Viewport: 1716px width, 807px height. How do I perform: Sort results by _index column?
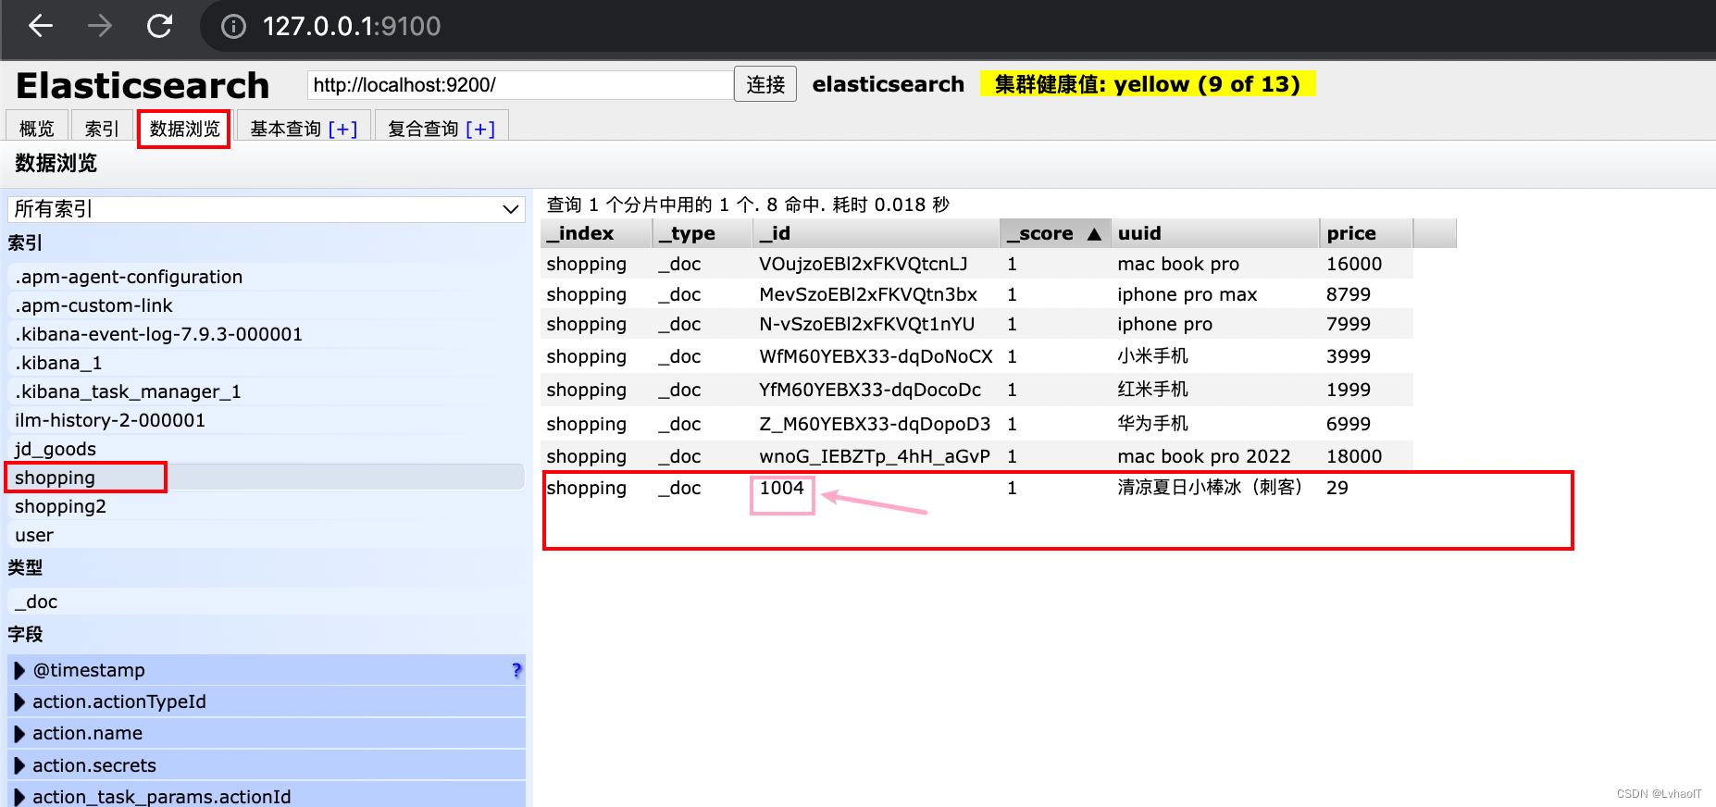(x=596, y=233)
